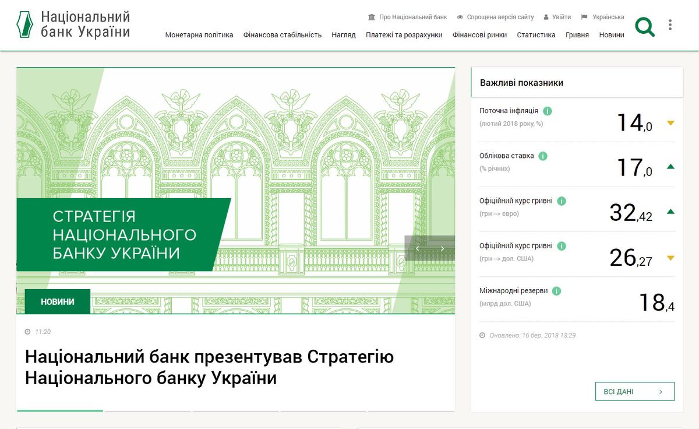Click the Важливі показники panel header
The height and width of the screenshot is (429, 699).
577,83
